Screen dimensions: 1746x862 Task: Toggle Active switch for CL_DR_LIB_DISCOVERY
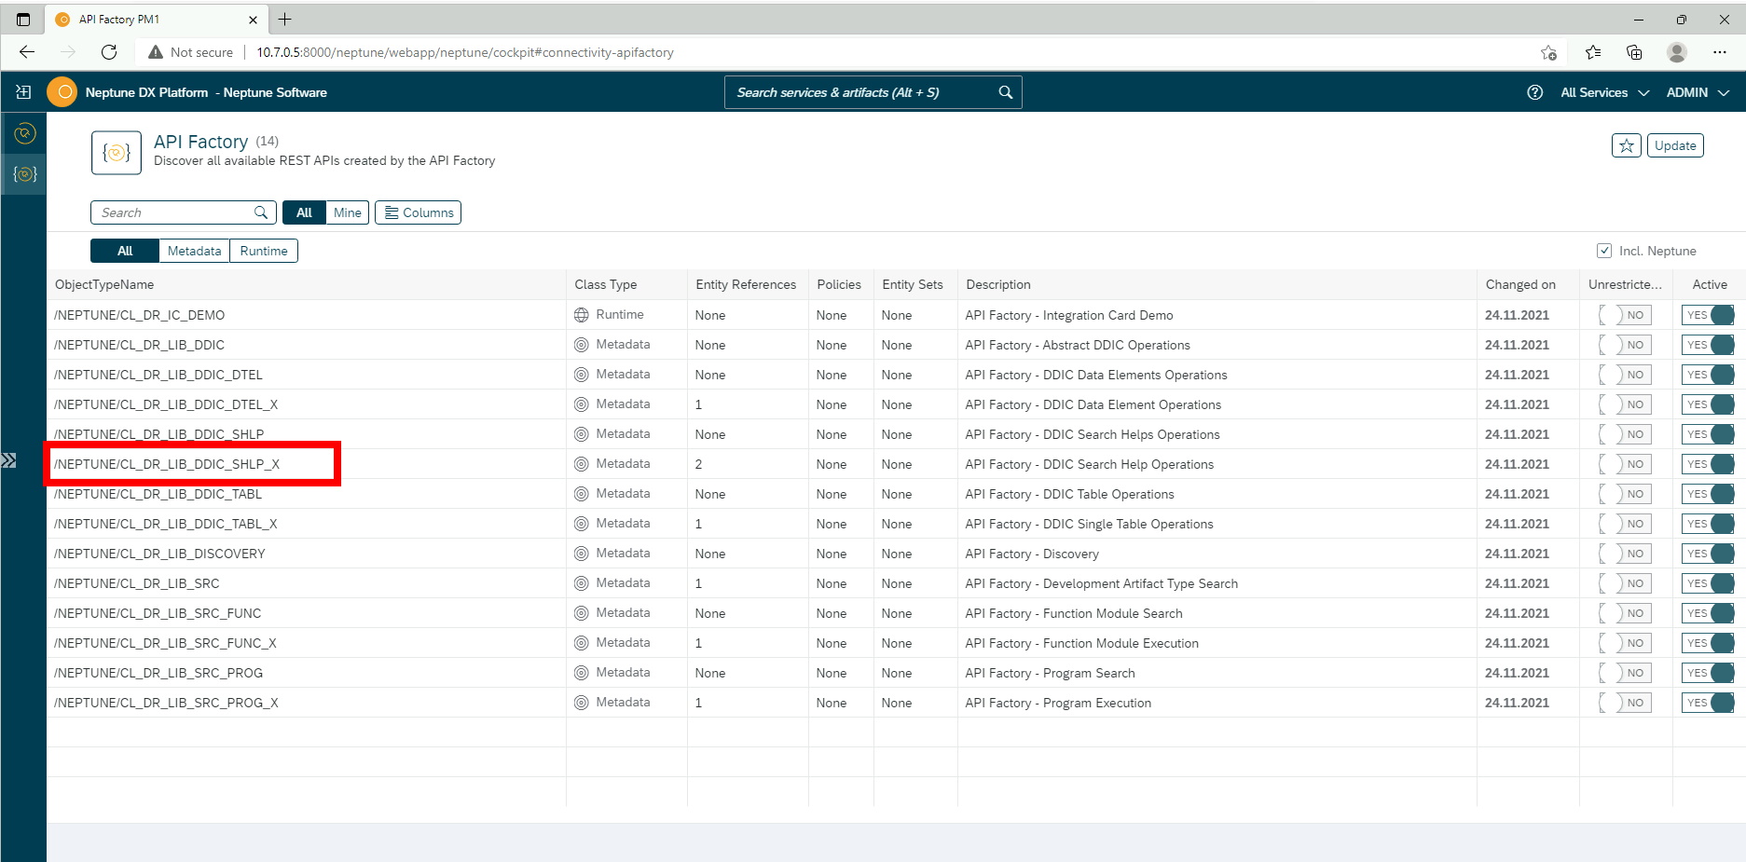point(1708,554)
